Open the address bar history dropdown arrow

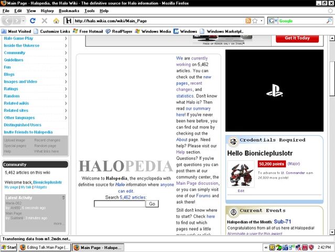point(262,21)
